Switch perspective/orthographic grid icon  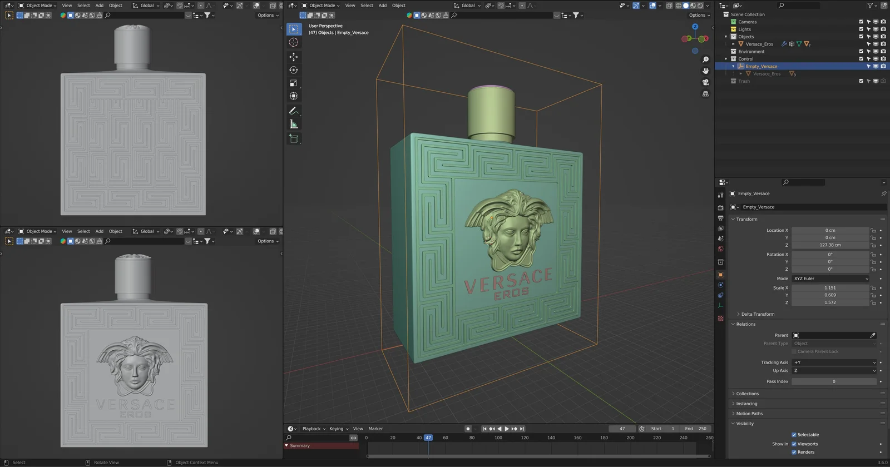click(x=705, y=94)
